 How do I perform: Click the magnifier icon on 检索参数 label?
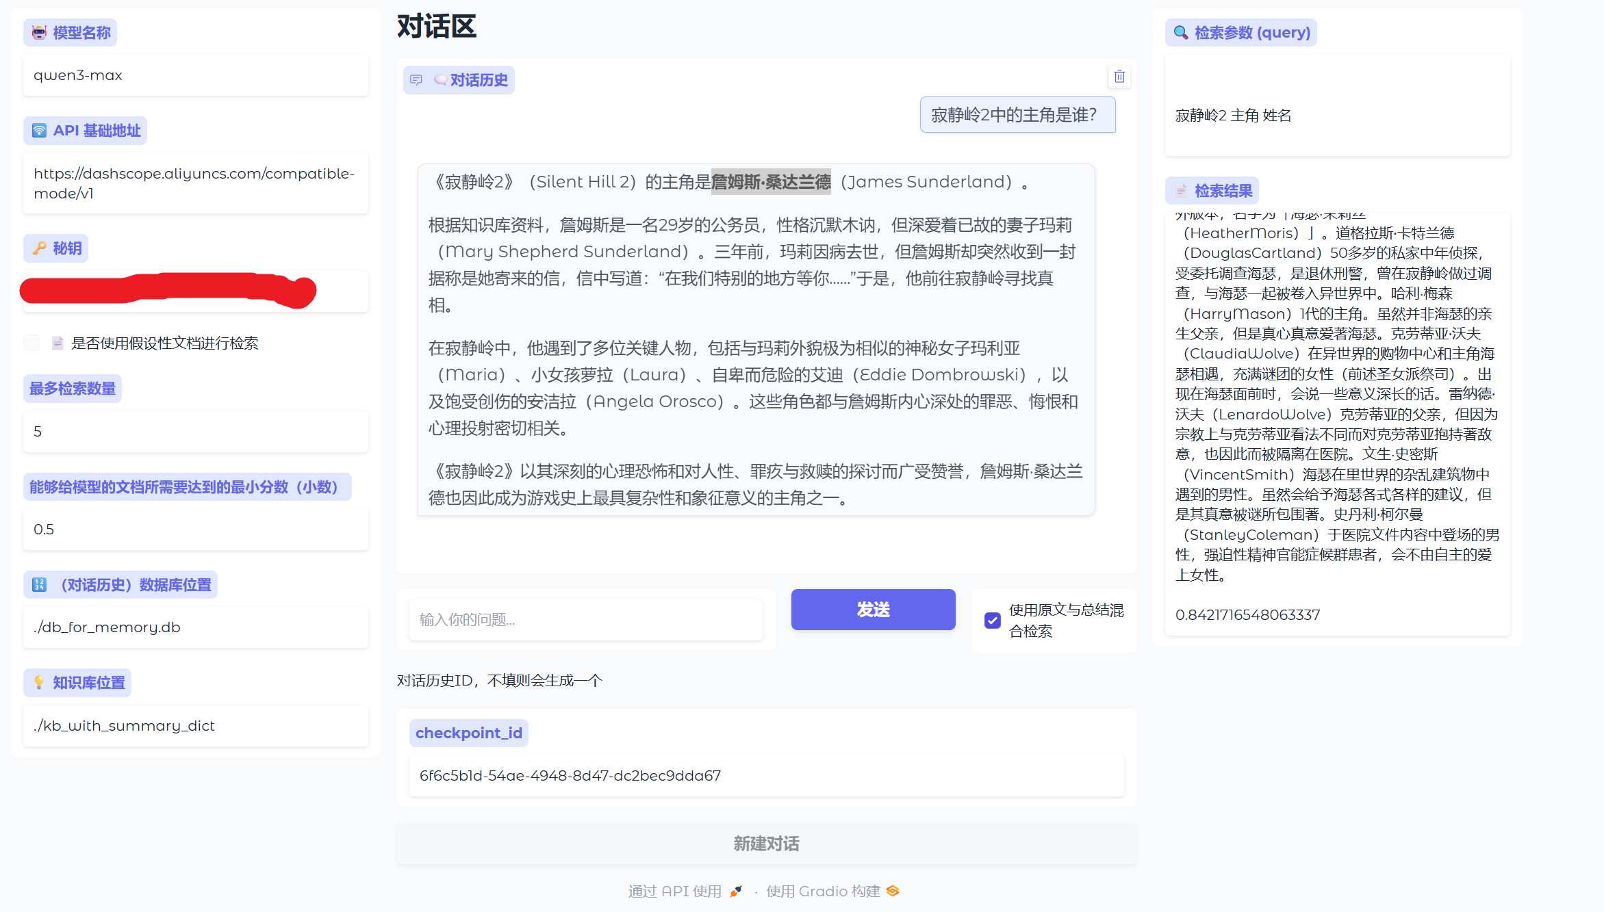click(x=1180, y=31)
